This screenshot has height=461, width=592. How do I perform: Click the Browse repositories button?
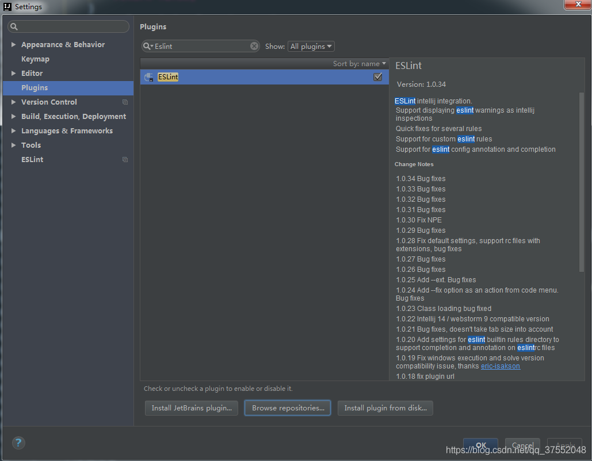pyautogui.click(x=287, y=408)
